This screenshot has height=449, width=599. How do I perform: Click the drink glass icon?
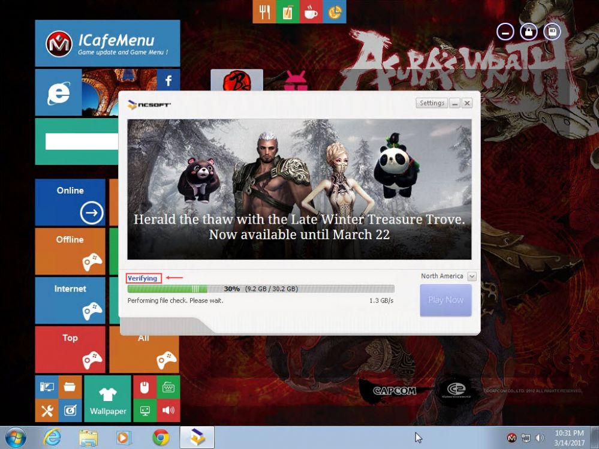[x=287, y=12]
